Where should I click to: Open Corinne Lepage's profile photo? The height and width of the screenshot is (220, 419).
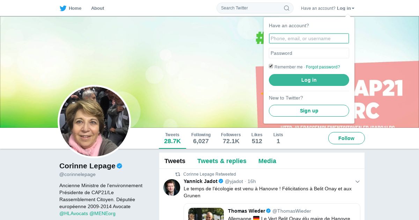pos(94,122)
